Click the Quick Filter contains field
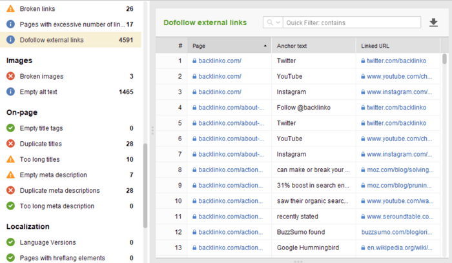Screen dimensions: 452x263 (x=352, y=23)
